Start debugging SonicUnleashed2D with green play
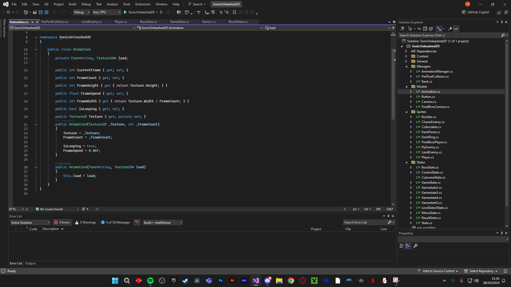Image resolution: width=511 pixels, height=287 pixels. pyautogui.click(x=125, y=12)
